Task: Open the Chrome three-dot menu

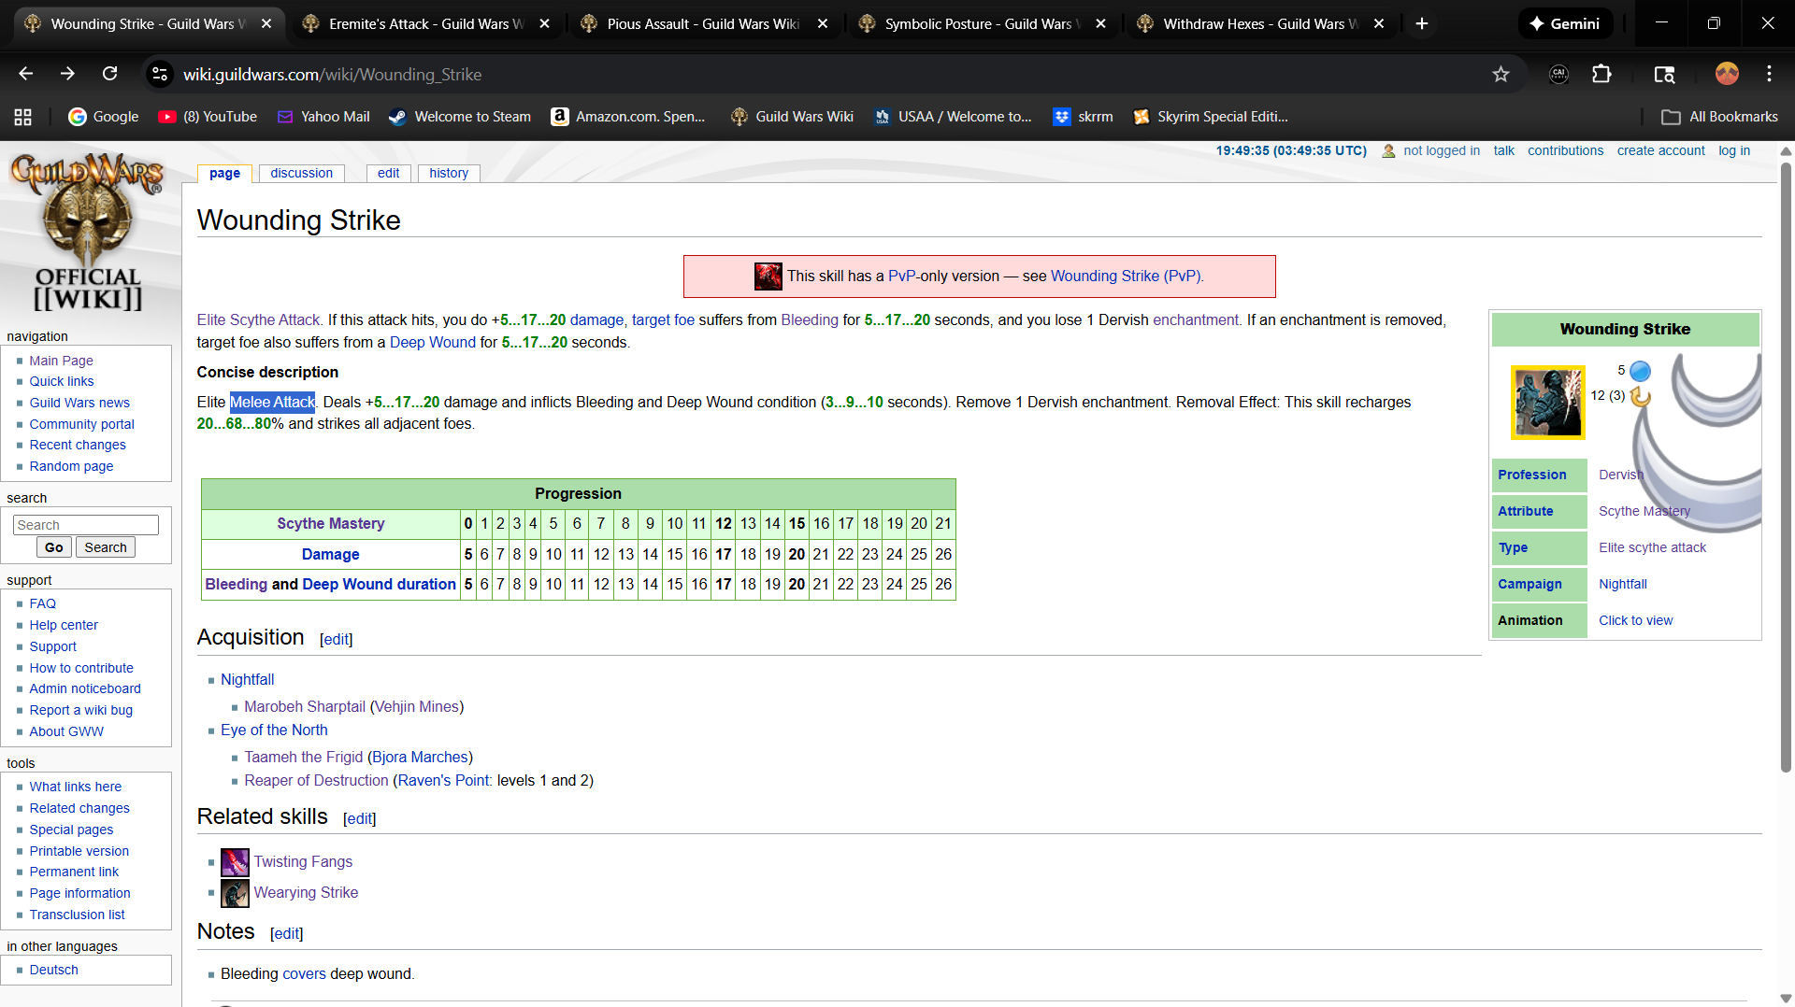Action: (1769, 74)
